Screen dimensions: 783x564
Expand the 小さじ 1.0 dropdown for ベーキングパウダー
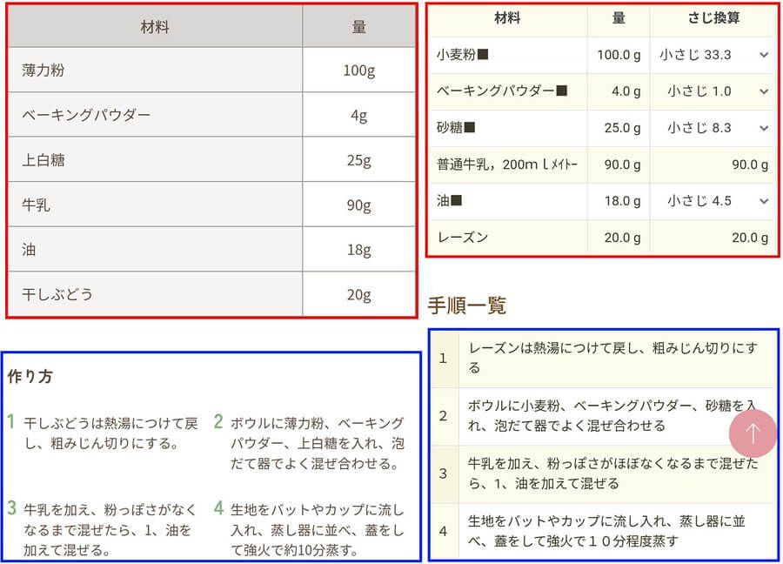713,91
